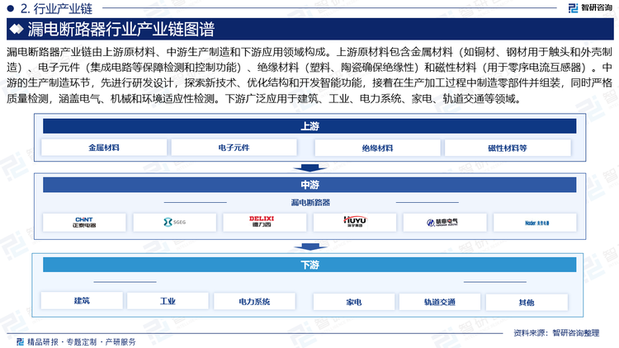Click the double-diamond icon in the title banner

[17, 29]
